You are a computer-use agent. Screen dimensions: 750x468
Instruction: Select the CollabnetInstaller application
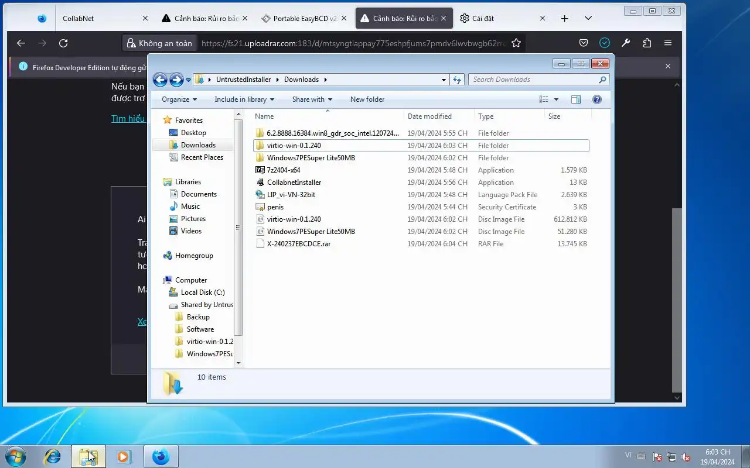pos(421,183)
